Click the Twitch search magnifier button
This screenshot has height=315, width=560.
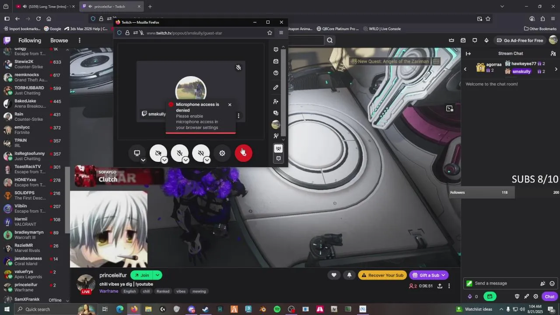(x=330, y=40)
